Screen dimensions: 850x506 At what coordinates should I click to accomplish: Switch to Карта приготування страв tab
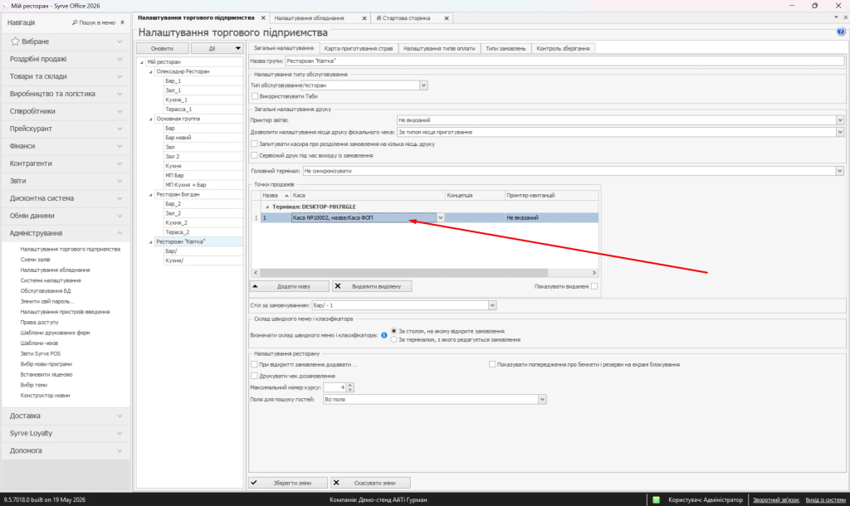coord(359,49)
